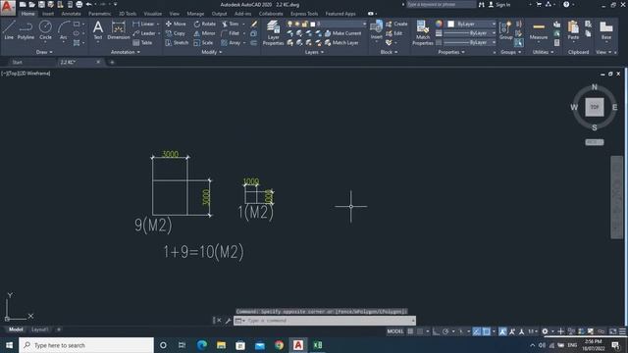
Task: Expand the Annotation panel
Action: (126, 52)
